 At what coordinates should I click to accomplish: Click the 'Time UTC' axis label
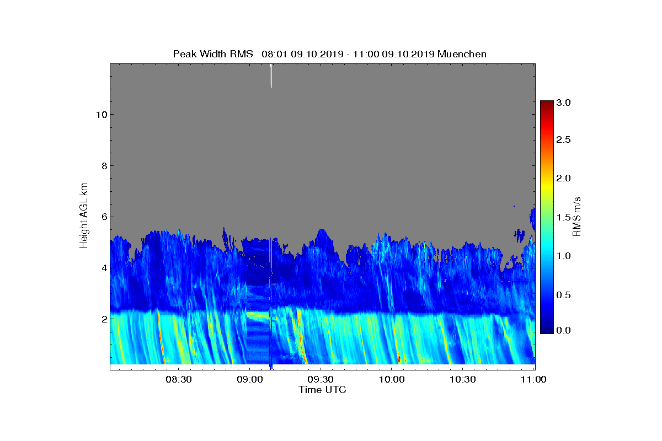tap(323, 390)
